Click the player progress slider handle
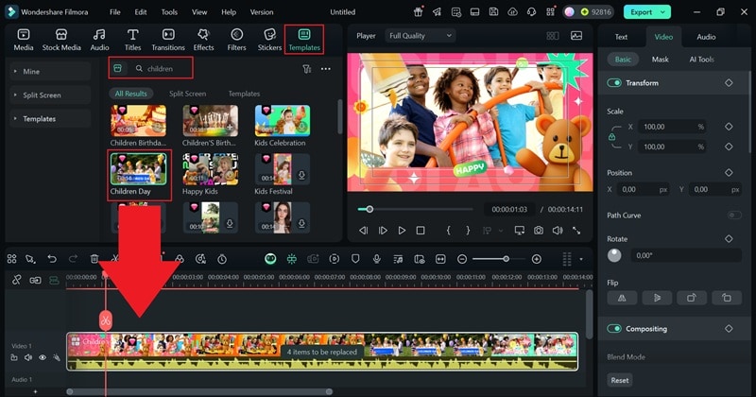This screenshot has width=756, height=397. pyautogui.click(x=369, y=209)
